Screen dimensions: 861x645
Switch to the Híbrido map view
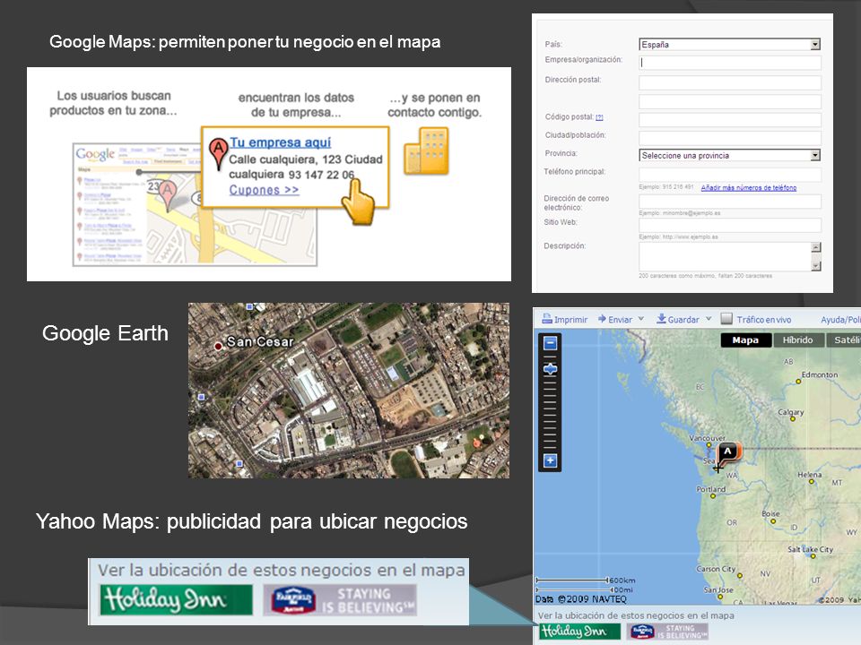point(797,340)
